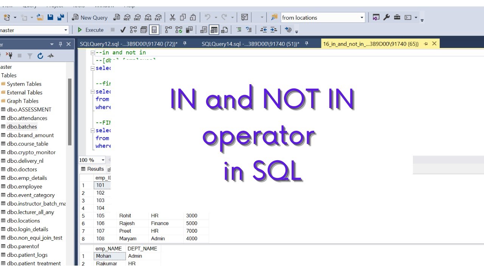Collapse the '--in and not in' code region
484x272 pixels.
pos(93,53)
